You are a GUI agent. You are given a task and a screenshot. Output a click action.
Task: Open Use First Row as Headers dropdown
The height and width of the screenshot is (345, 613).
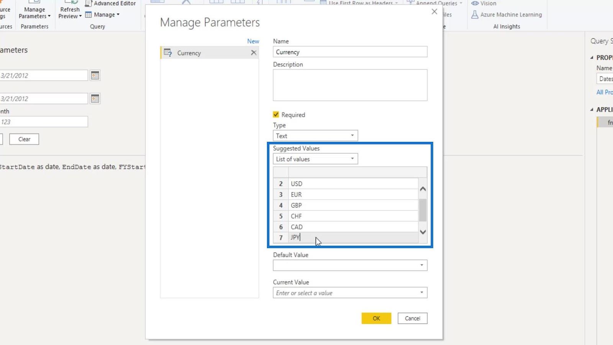[x=397, y=3]
